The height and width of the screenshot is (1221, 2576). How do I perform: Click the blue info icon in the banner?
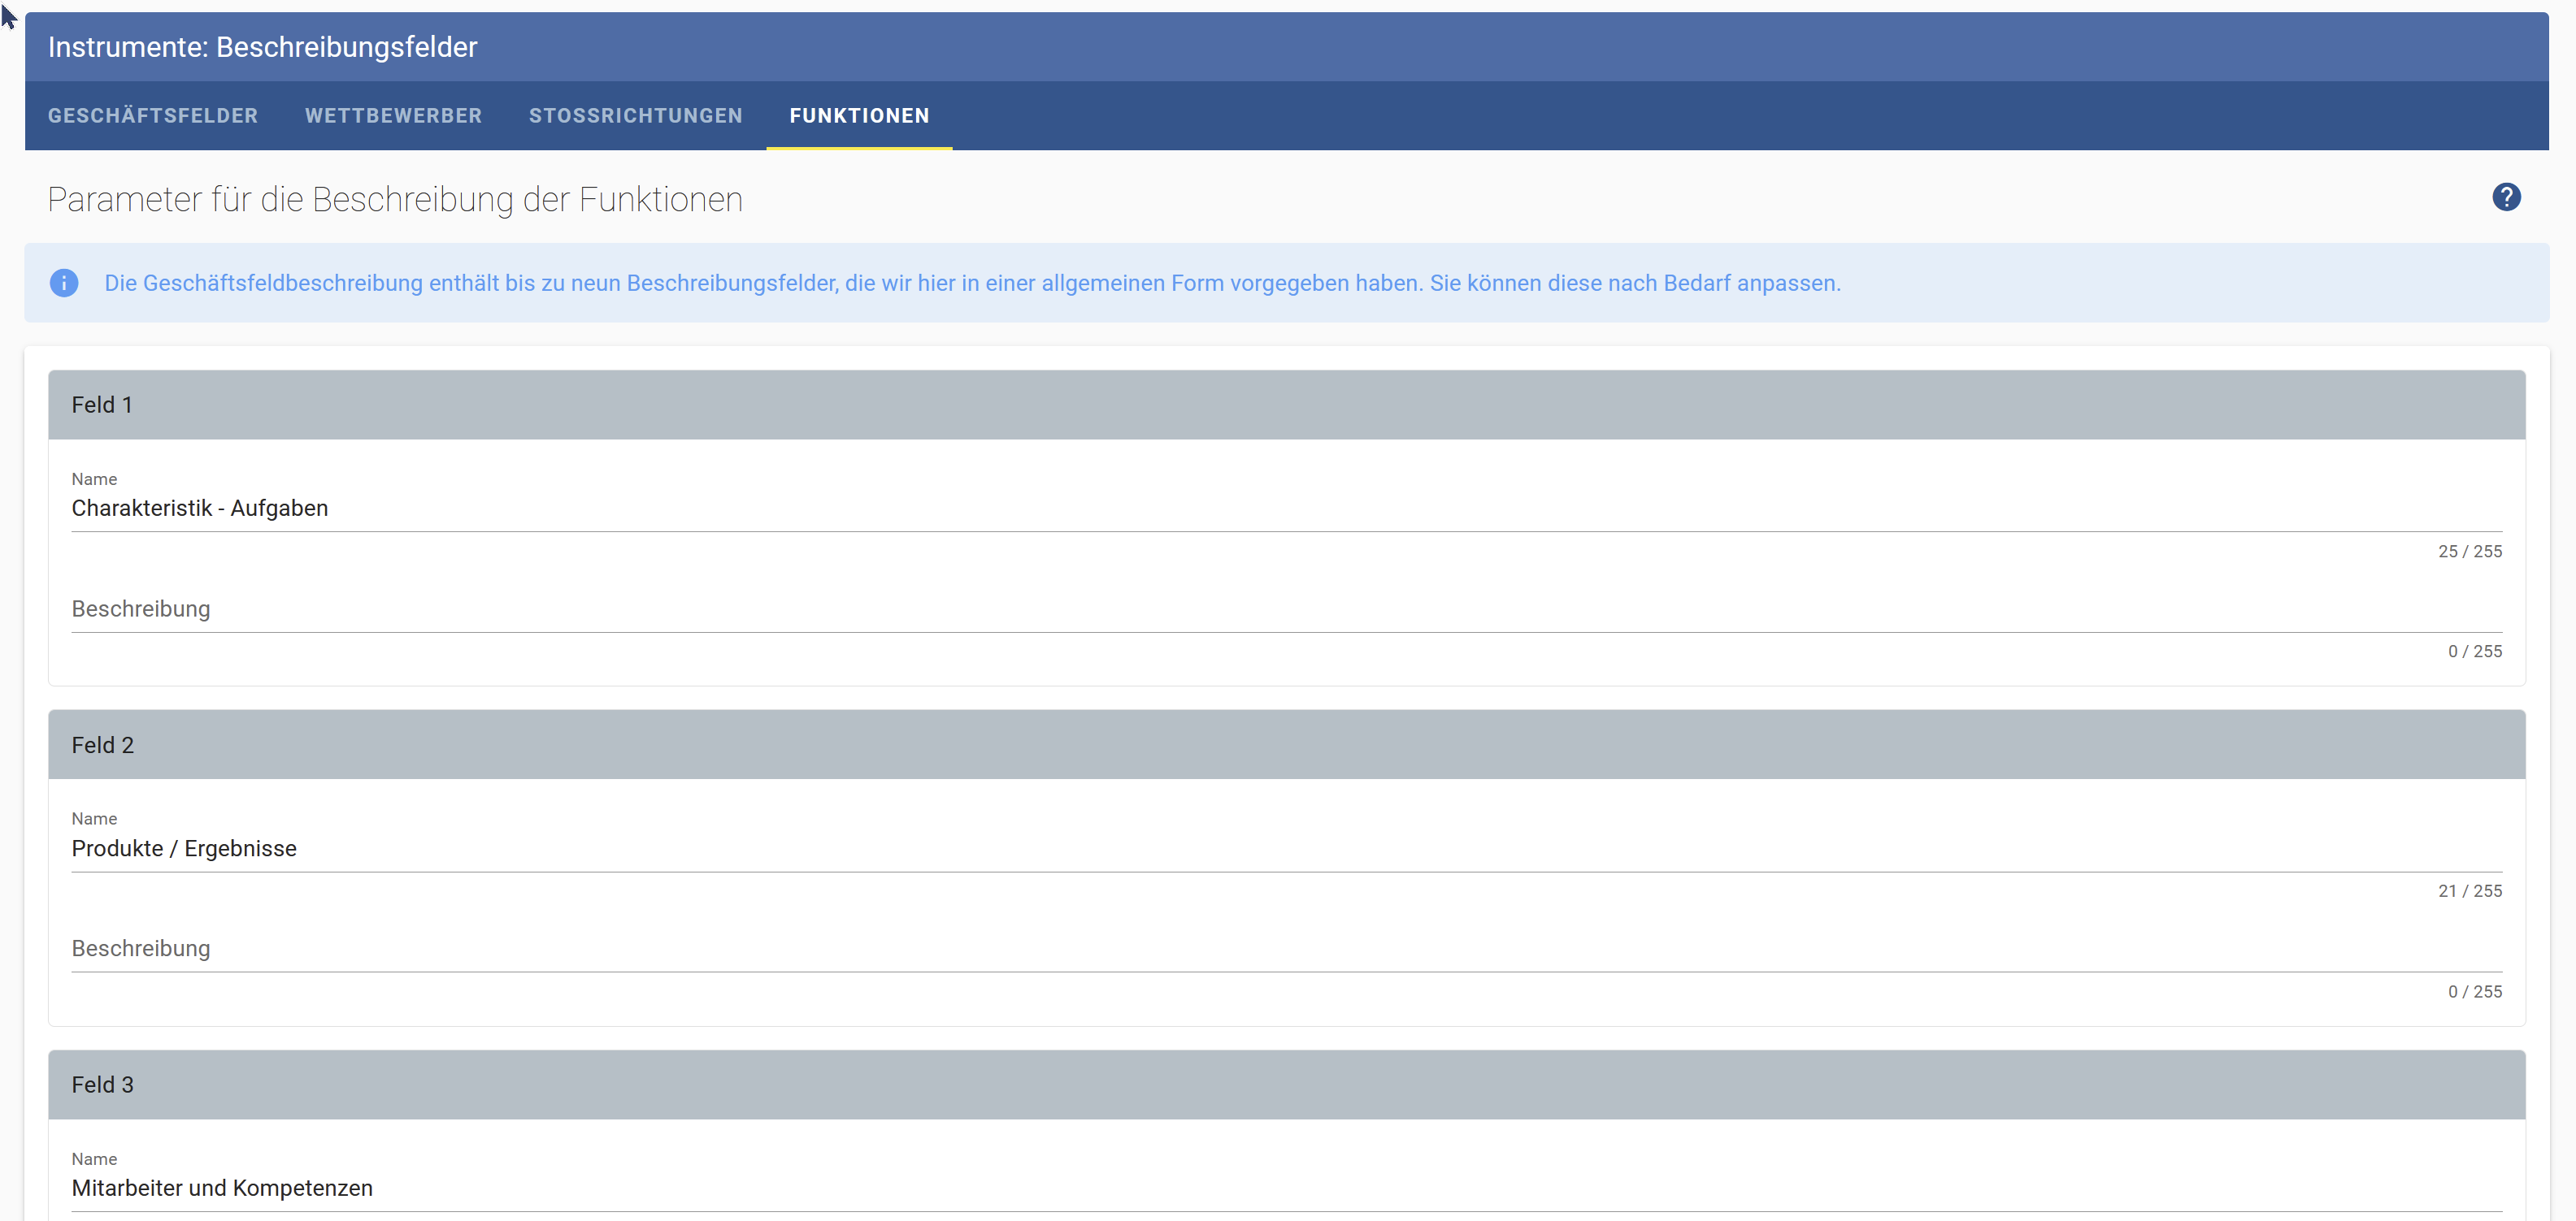64,283
